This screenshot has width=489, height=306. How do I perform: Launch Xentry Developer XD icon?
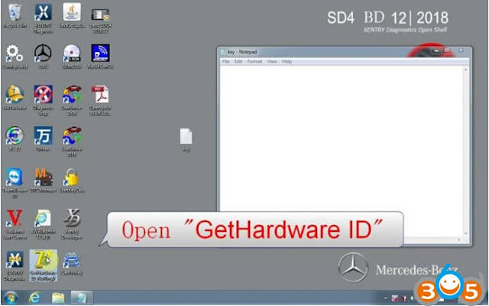click(72, 224)
